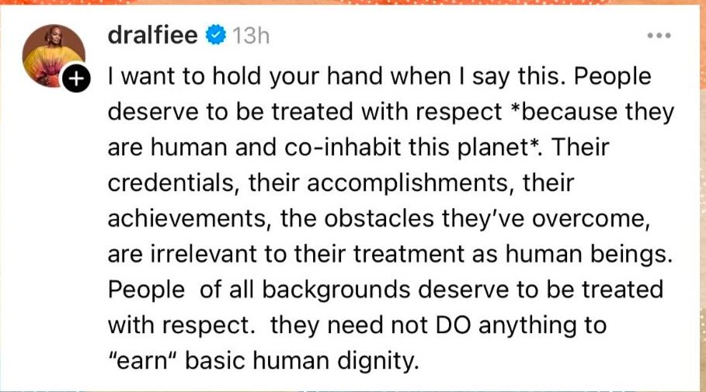Click the word 'irrelevant' in the post

pyautogui.click(x=203, y=255)
